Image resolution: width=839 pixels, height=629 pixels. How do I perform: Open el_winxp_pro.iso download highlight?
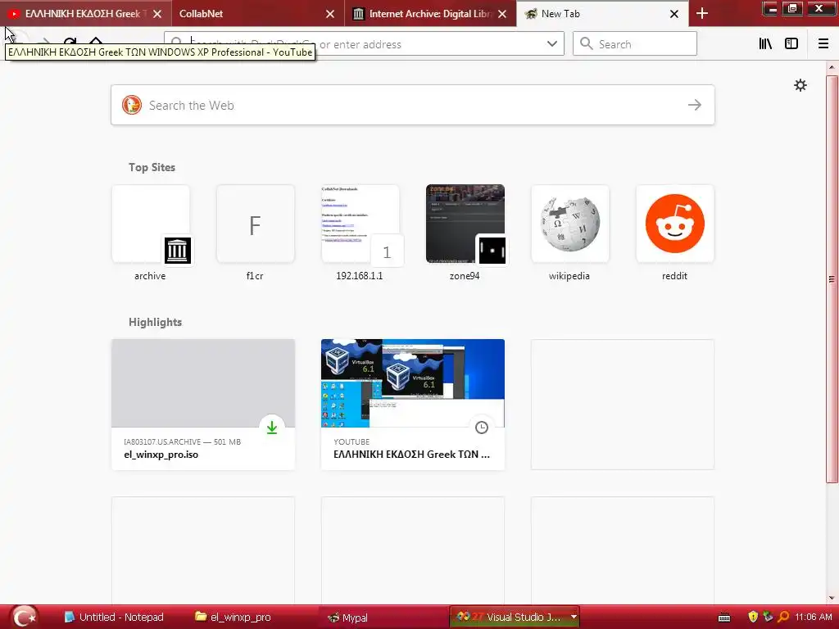pos(203,405)
